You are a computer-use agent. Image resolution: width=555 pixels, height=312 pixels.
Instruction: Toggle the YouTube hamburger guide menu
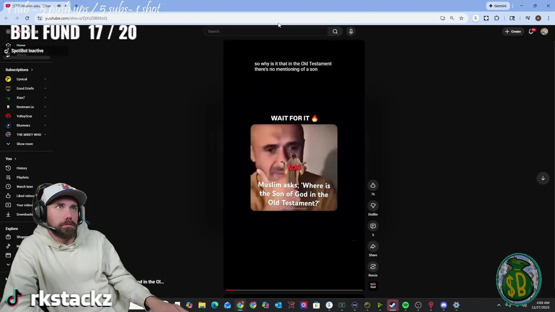(8, 31)
